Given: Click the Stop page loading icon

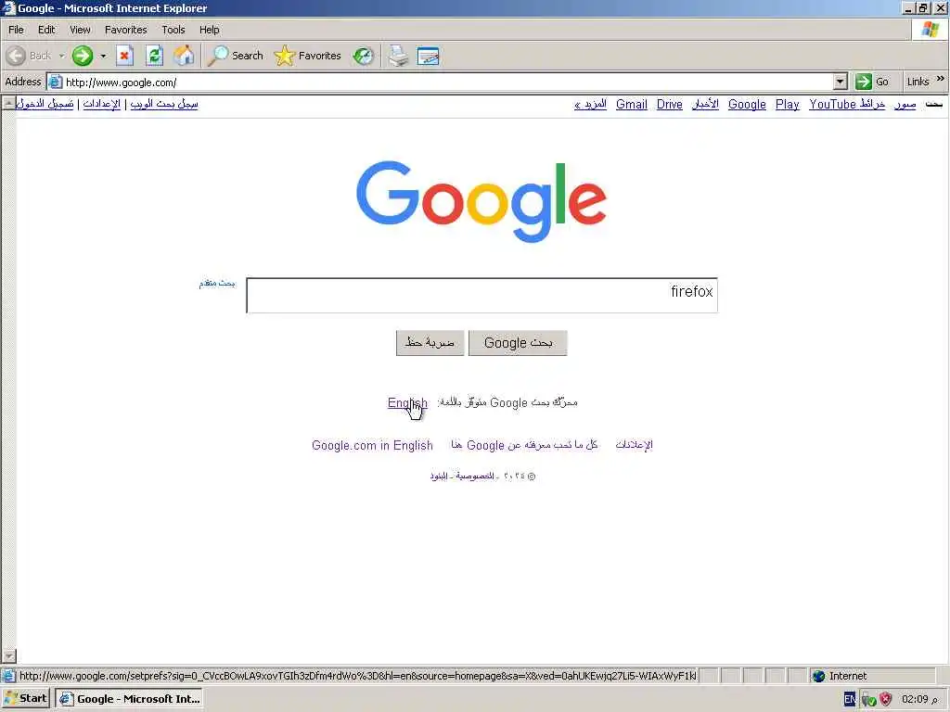Looking at the screenshot, I should coord(124,56).
